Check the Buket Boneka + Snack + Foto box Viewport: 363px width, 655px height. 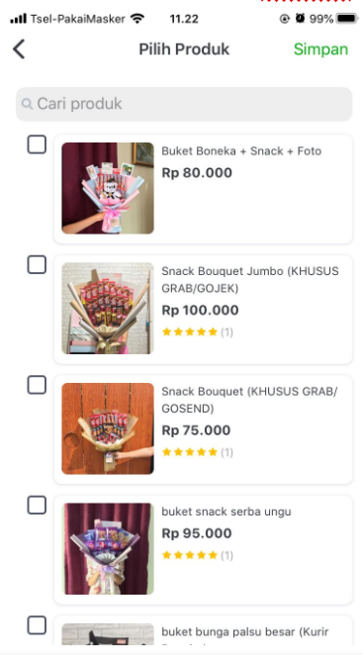pos(37,144)
